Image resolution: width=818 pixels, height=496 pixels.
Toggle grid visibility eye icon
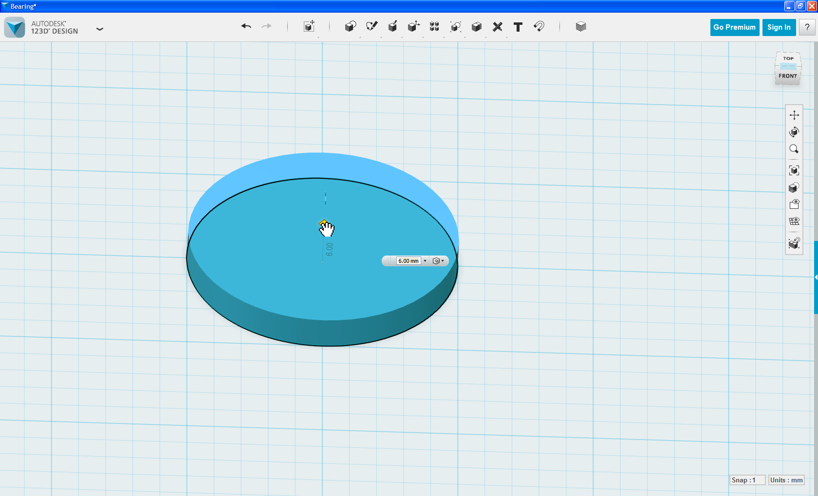coord(794,221)
